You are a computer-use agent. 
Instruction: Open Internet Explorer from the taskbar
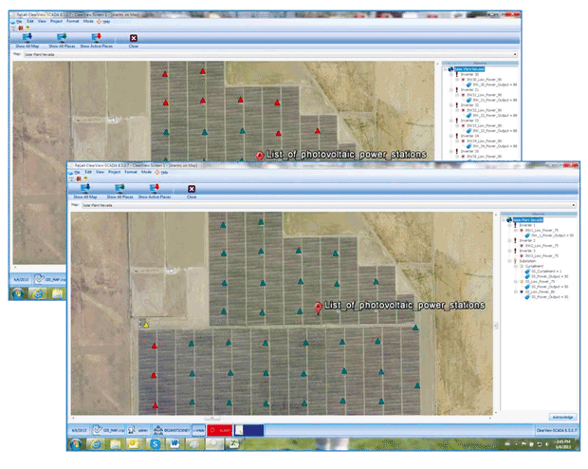pyautogui.click(x=97, y=444)
